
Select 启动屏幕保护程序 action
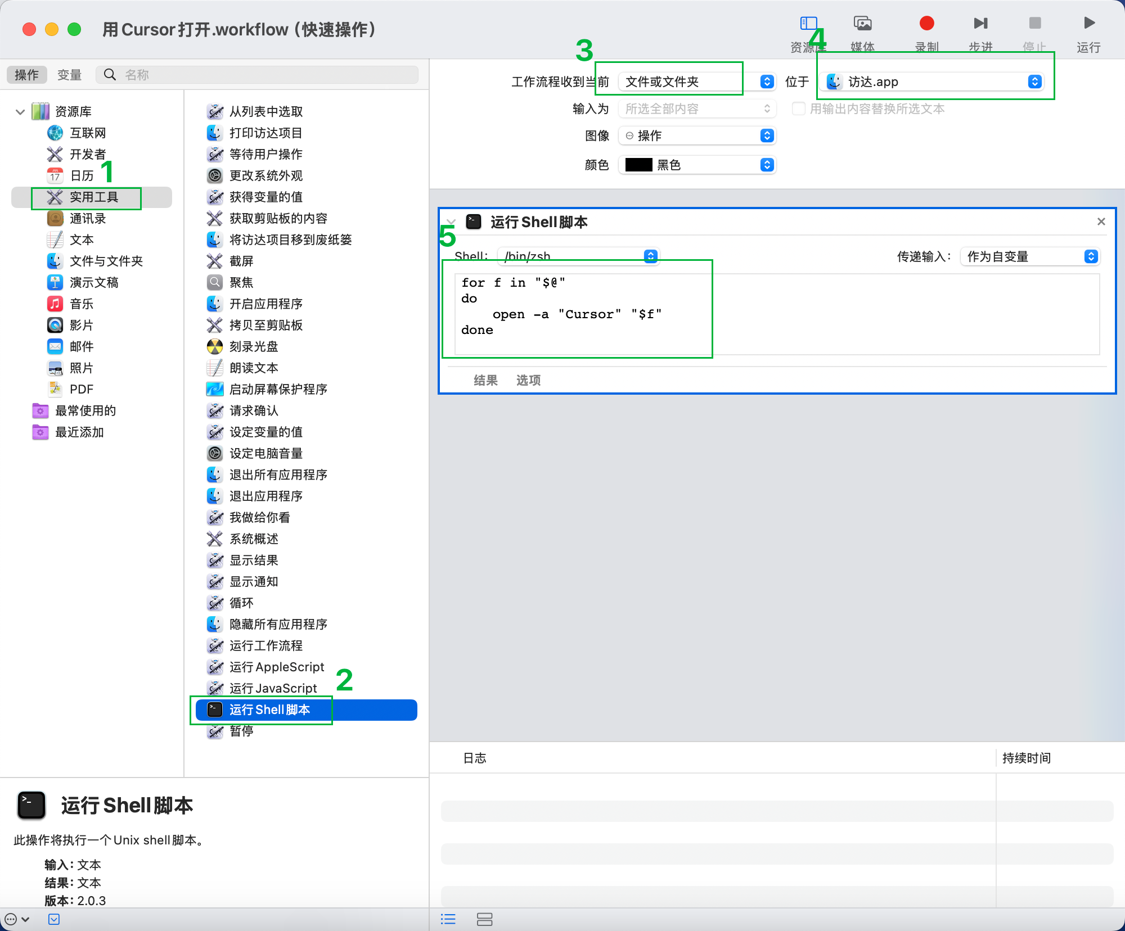click(x=278, y=390)
